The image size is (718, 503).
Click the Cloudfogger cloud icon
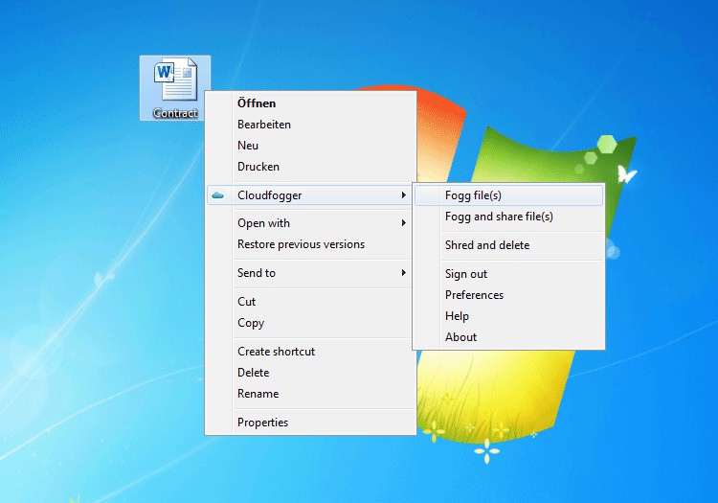(218, 195)
